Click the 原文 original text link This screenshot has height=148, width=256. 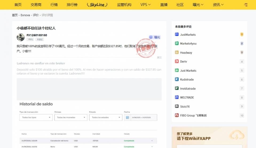pos(159,57)
